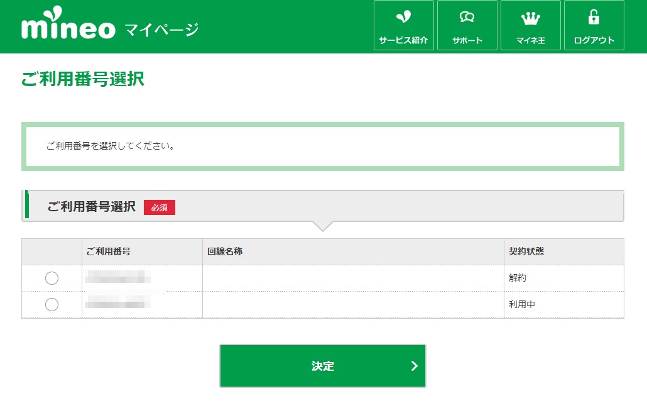
Task: Click the red 必須 badge
Action: (x=160, y=207)
